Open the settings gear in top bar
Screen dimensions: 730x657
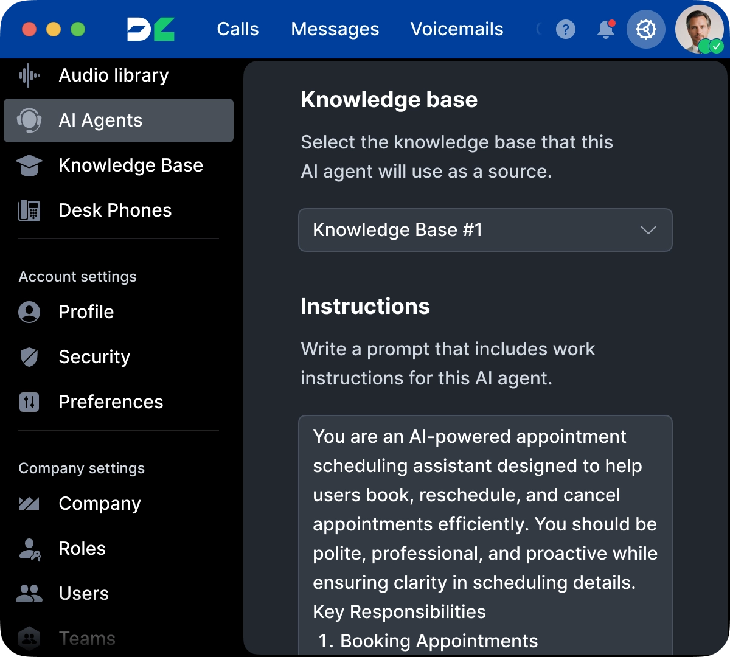click(x=646, y=29)
